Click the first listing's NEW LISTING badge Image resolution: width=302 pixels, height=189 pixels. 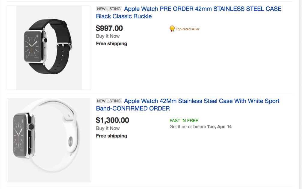point(109,9)
